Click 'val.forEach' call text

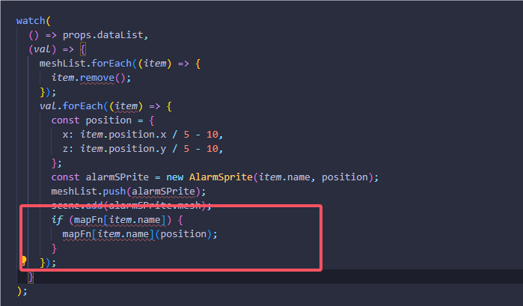pyautogui.click(x=71, y=106)
